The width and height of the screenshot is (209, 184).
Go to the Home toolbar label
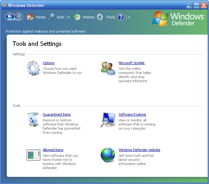pos(41,17)
